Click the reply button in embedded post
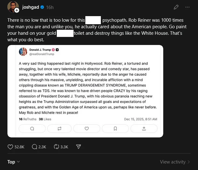 pos(32,128)
